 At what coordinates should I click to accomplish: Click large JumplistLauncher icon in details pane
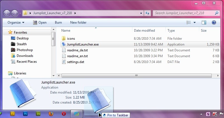[23, 93]
